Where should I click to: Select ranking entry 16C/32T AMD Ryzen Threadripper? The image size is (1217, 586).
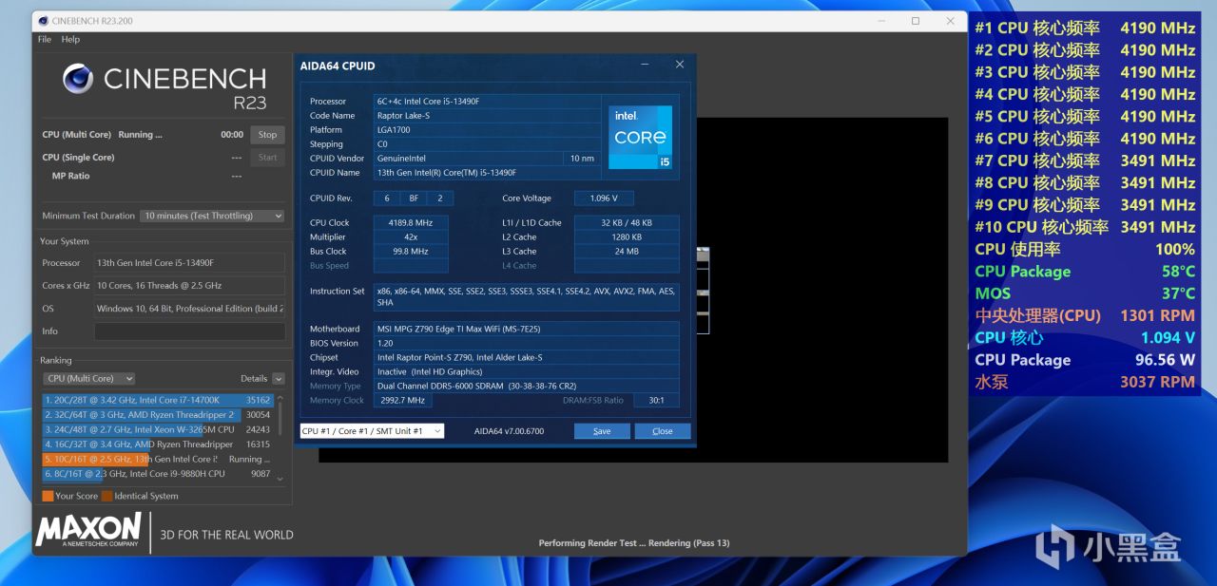point(158,444)
